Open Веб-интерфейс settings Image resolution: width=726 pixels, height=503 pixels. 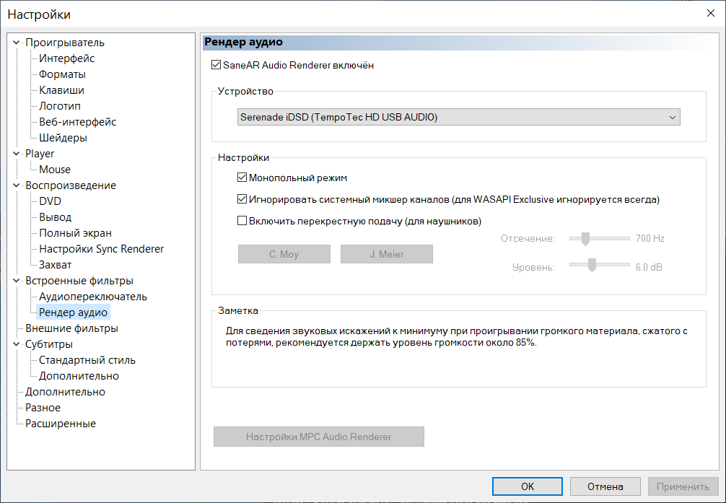pyautogui.click(x=77, y=122)
